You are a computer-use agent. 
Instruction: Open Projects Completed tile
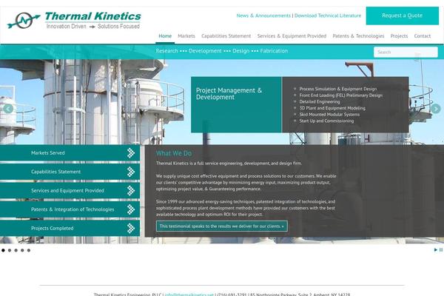pos(70,229)
